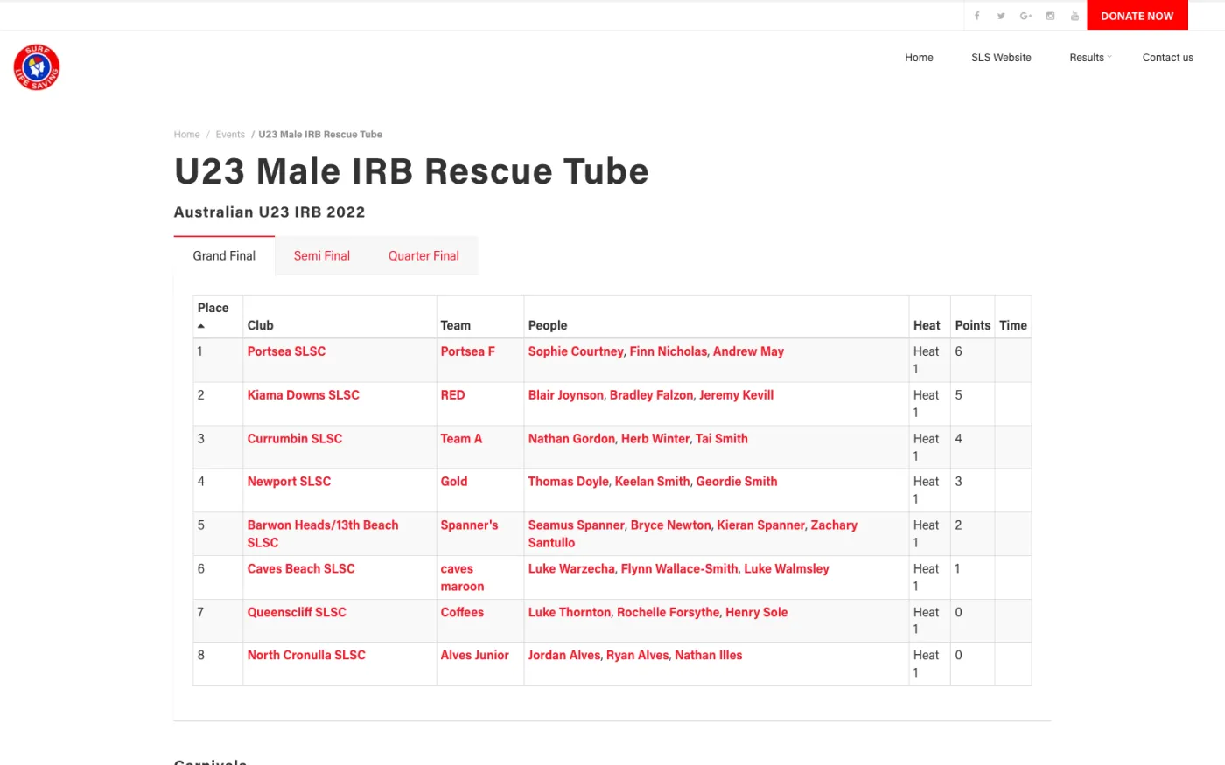Open Bryce Newton's profile link
Image resolution: width=1225 pixels, height=765 pixels.
670,525
